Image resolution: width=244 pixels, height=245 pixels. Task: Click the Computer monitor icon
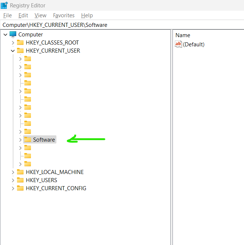pyautogui.click(x=13, y=34)
